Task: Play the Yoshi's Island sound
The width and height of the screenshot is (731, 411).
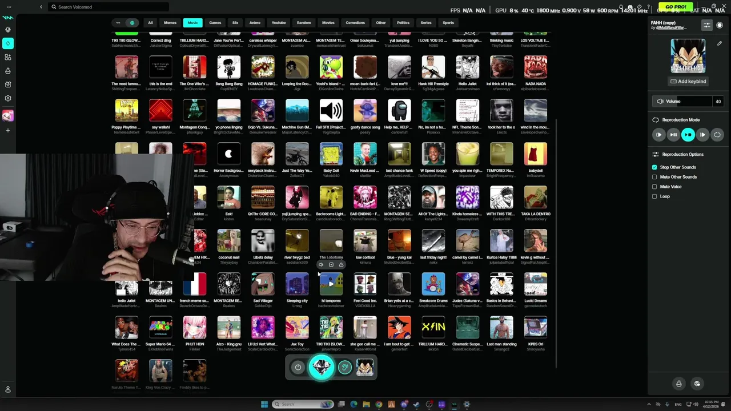Action: point(331,67)
